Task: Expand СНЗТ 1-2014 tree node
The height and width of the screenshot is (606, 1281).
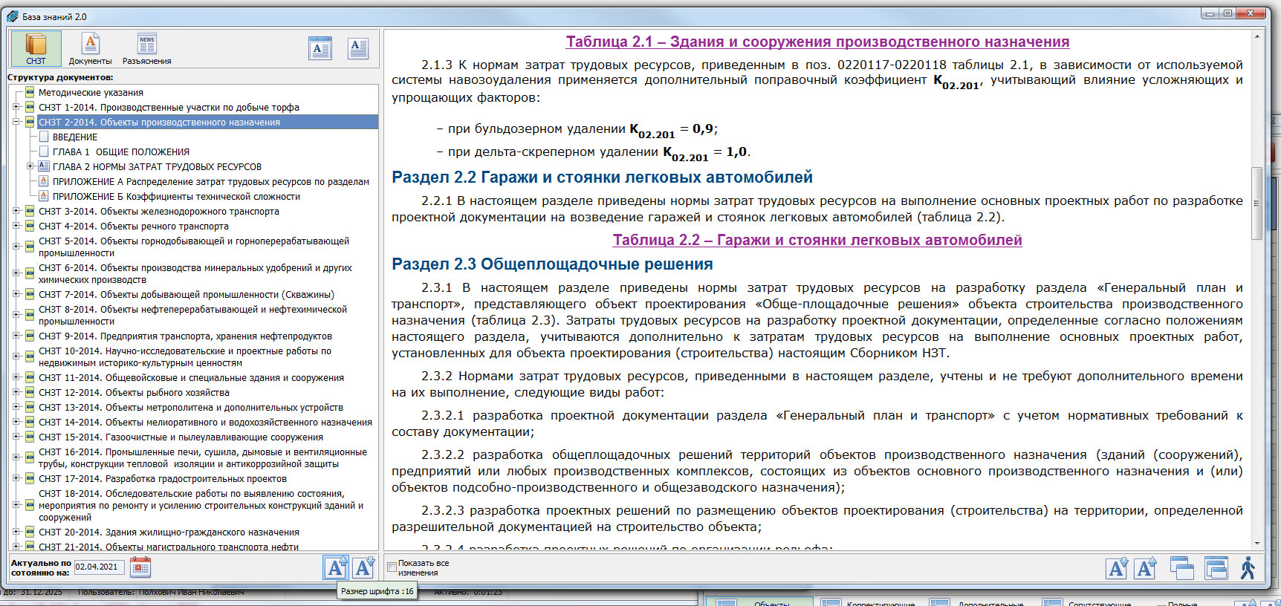Action: tap(16, 107)
